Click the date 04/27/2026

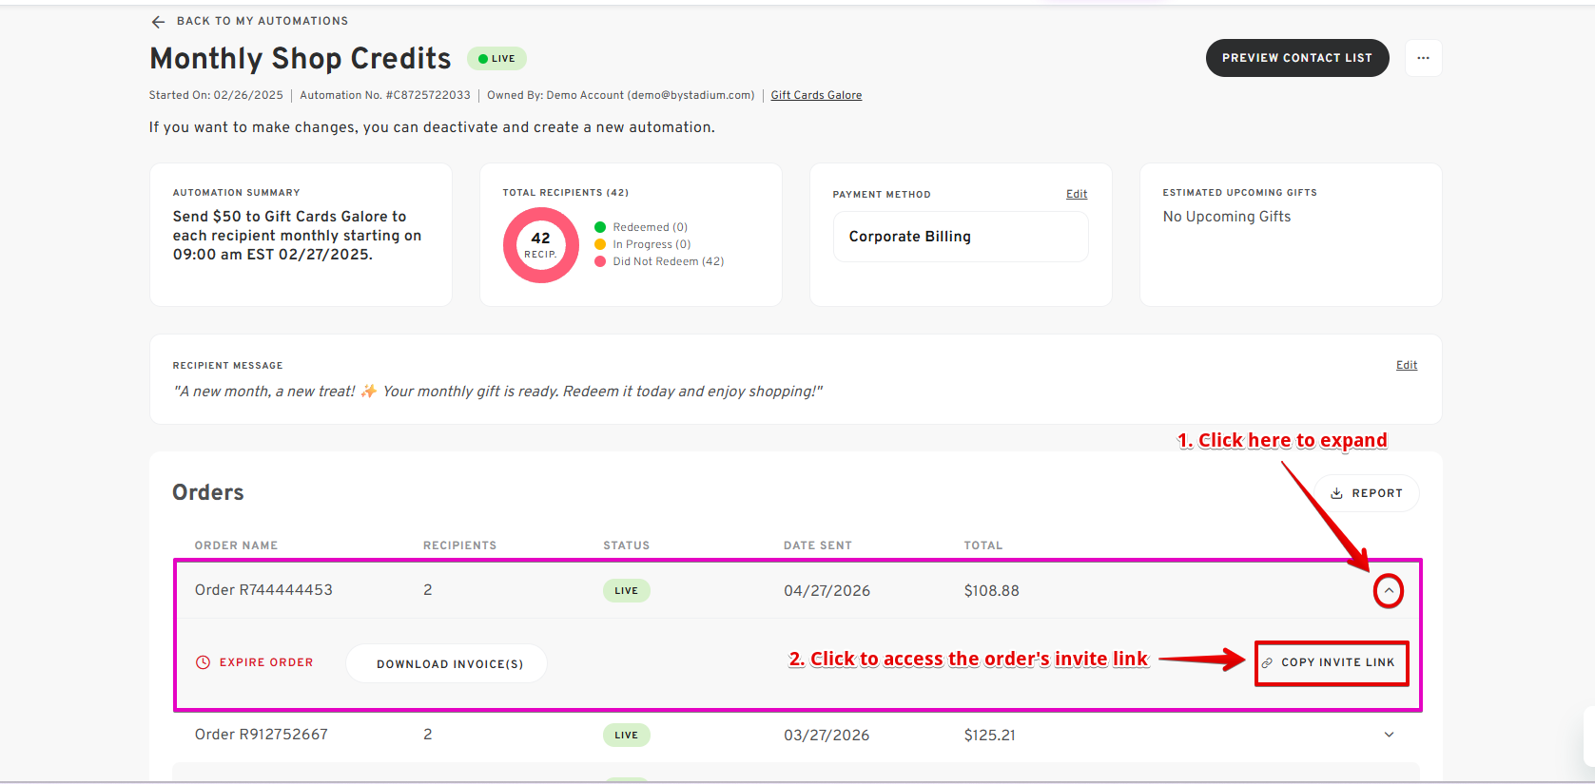[827, 591]
